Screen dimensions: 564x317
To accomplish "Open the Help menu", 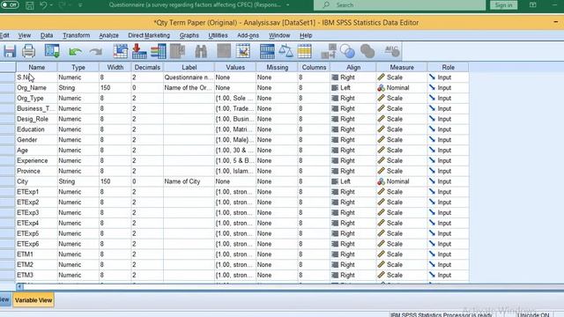I will pyautogui.click(x=306, y=35).
